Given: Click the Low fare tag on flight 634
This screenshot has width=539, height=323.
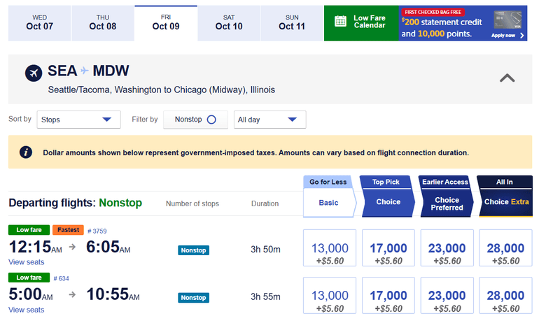Looking at the screenshot, I should [x=29, y=278].
